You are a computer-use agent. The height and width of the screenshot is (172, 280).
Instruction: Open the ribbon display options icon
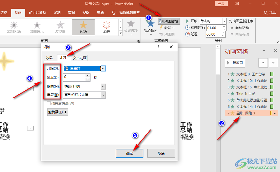coord(237,4)
